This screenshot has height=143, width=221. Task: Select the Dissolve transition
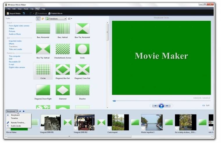point(82,92)
